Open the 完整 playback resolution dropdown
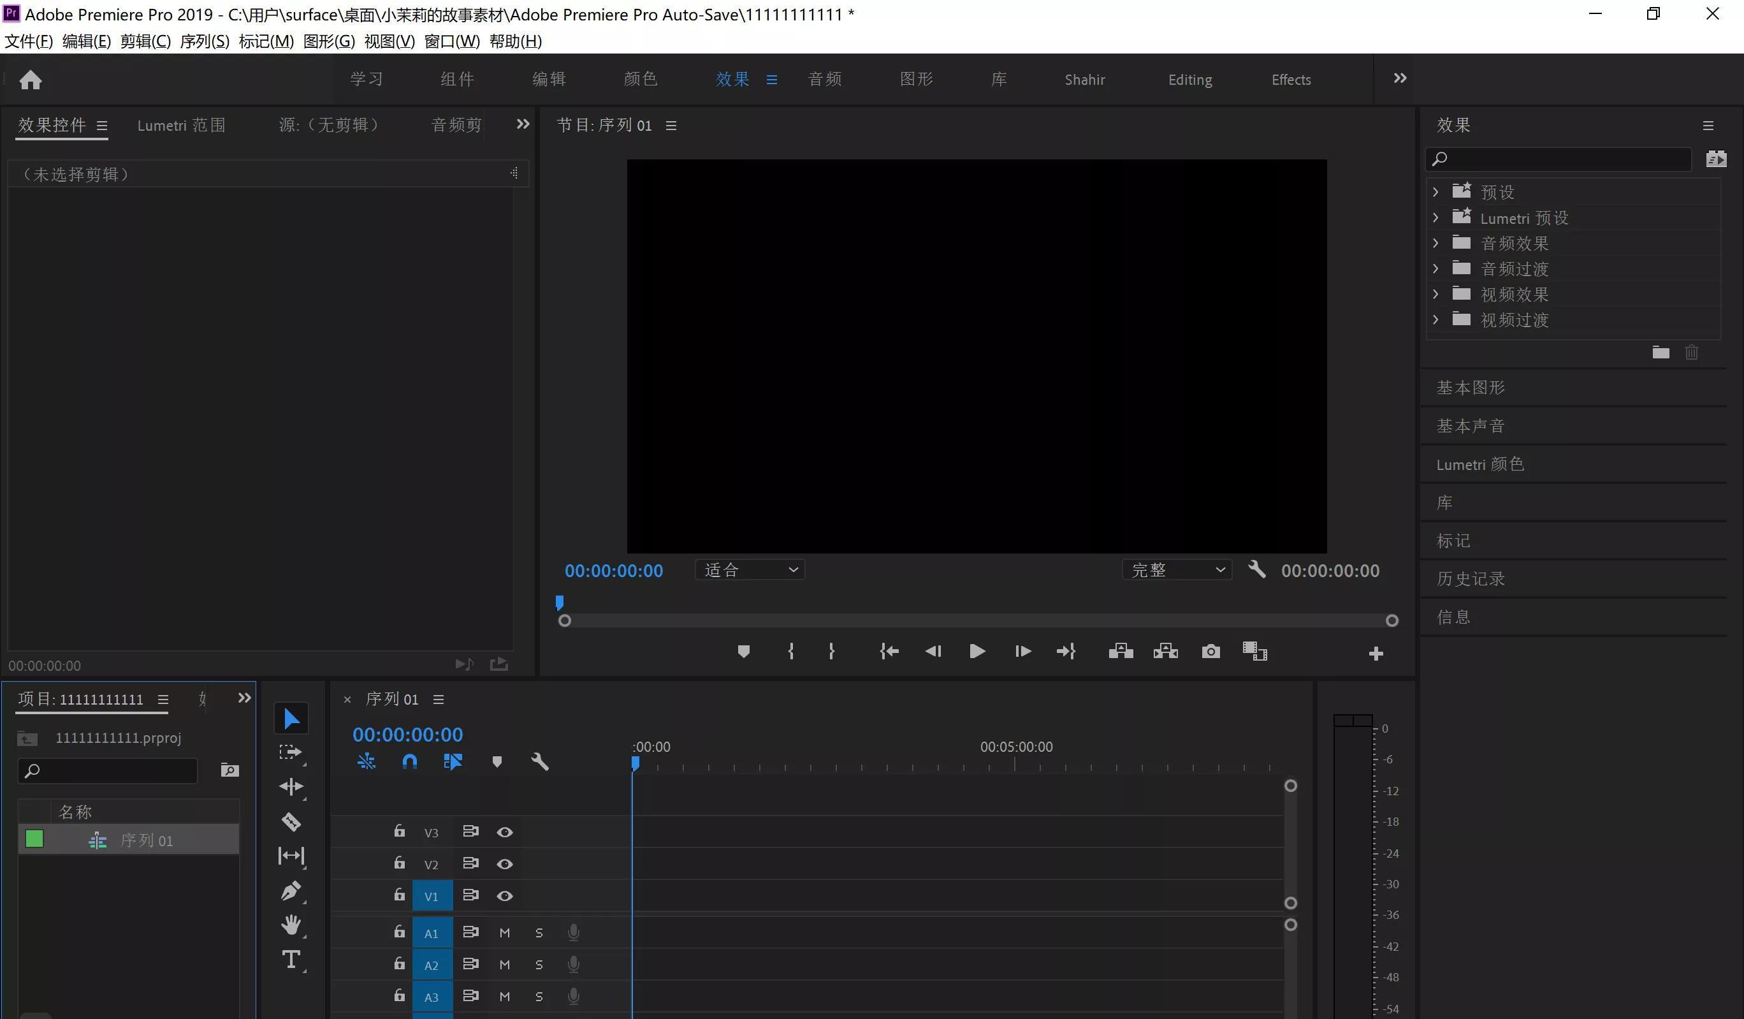This screenshot has height=1019, width=1744. pyautogui.click(x=1177, y=569)
